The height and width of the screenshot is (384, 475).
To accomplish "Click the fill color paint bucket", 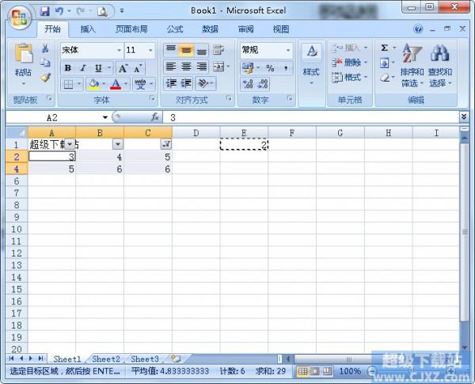I will [x=93, y=84].
